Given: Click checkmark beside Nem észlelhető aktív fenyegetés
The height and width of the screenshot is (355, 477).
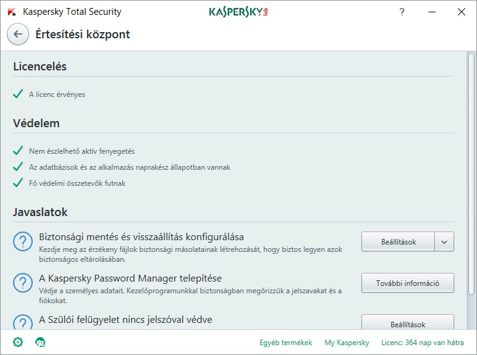Looking at the screenshot, I should (x=18, y=151).
